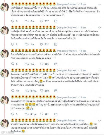Like the tweet with 817 likes
Image resolution: width=104 pixels, height=135 pixels.
click(42, 21)
